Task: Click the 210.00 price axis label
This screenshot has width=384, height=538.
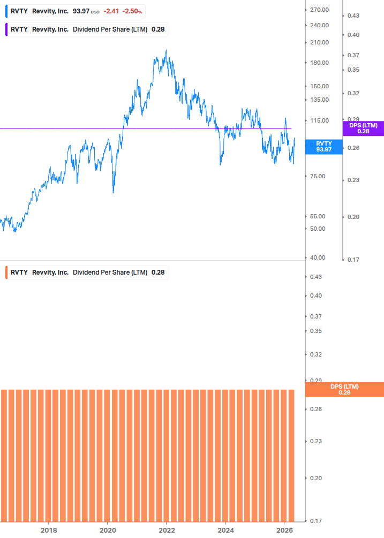Action: coord(320,42)
